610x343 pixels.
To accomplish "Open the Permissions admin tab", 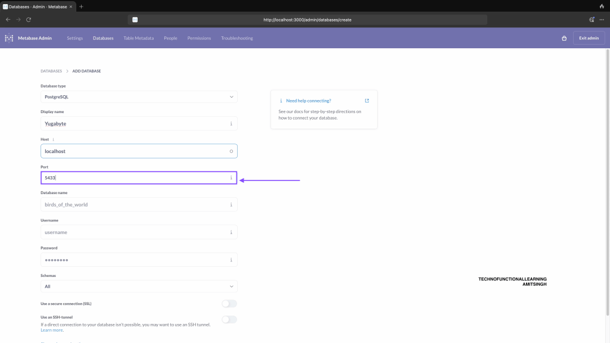I will pyautogui.click(x=199, y=38).
